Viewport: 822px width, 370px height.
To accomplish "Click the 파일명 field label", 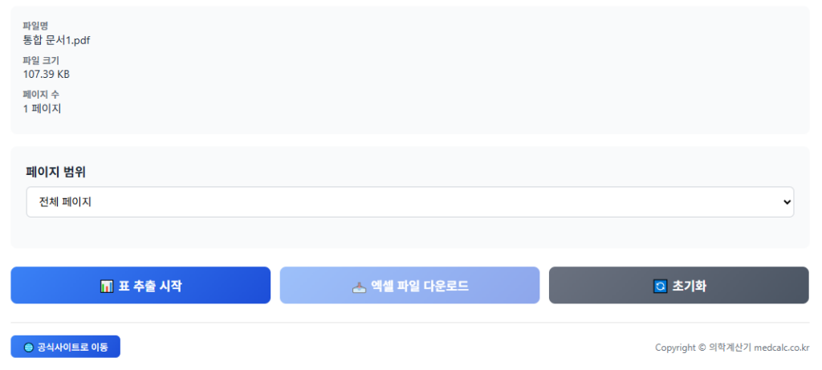I will coord(35,26).
